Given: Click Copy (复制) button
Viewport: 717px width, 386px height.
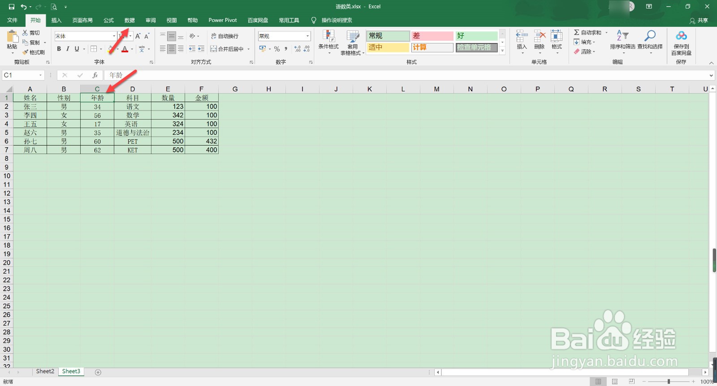Looking at the screenshot, I should tap(32, 43).
